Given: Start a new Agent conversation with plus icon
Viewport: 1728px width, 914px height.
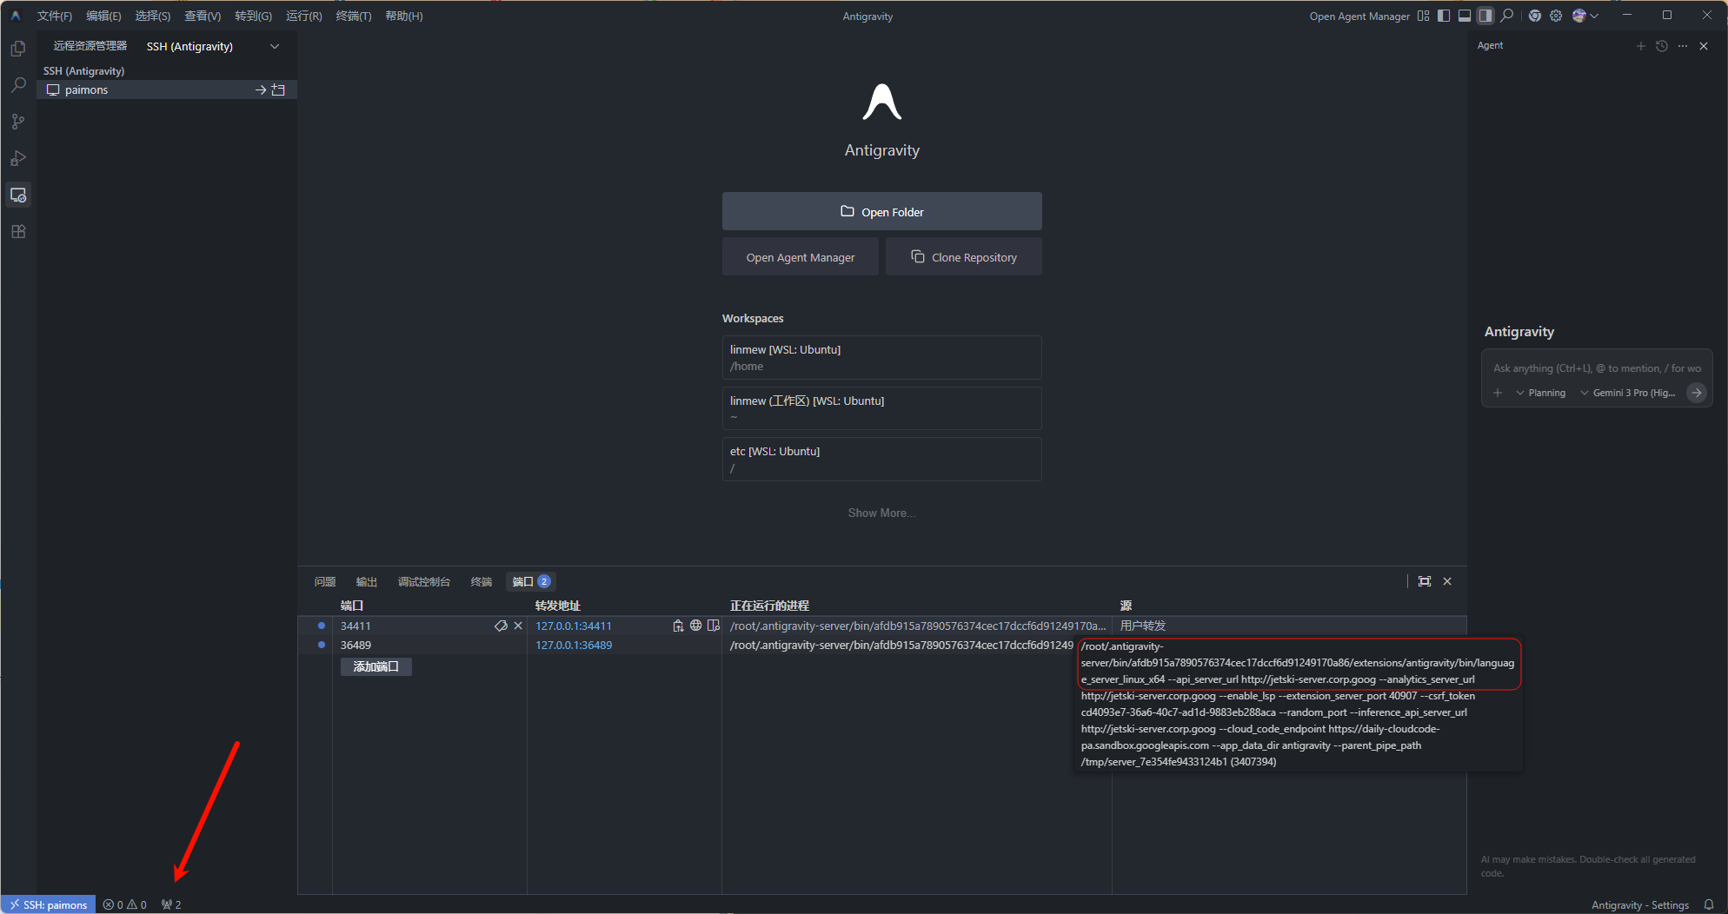Looking at the screenshot, I should pos(1641,46).
